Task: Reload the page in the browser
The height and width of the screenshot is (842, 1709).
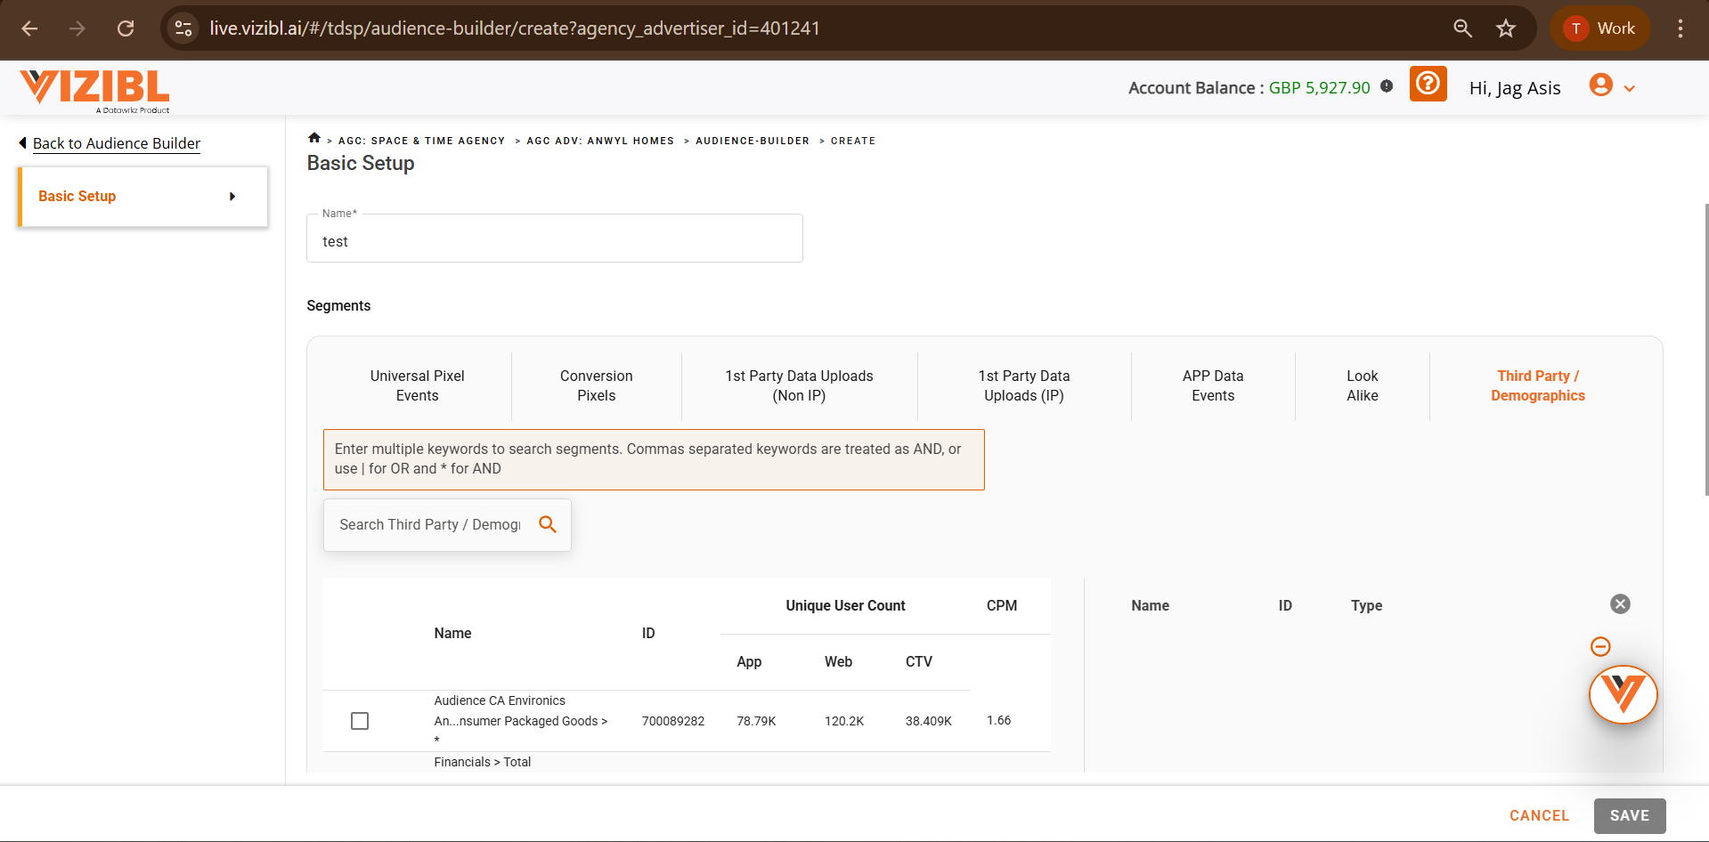Action: (126, 28)
